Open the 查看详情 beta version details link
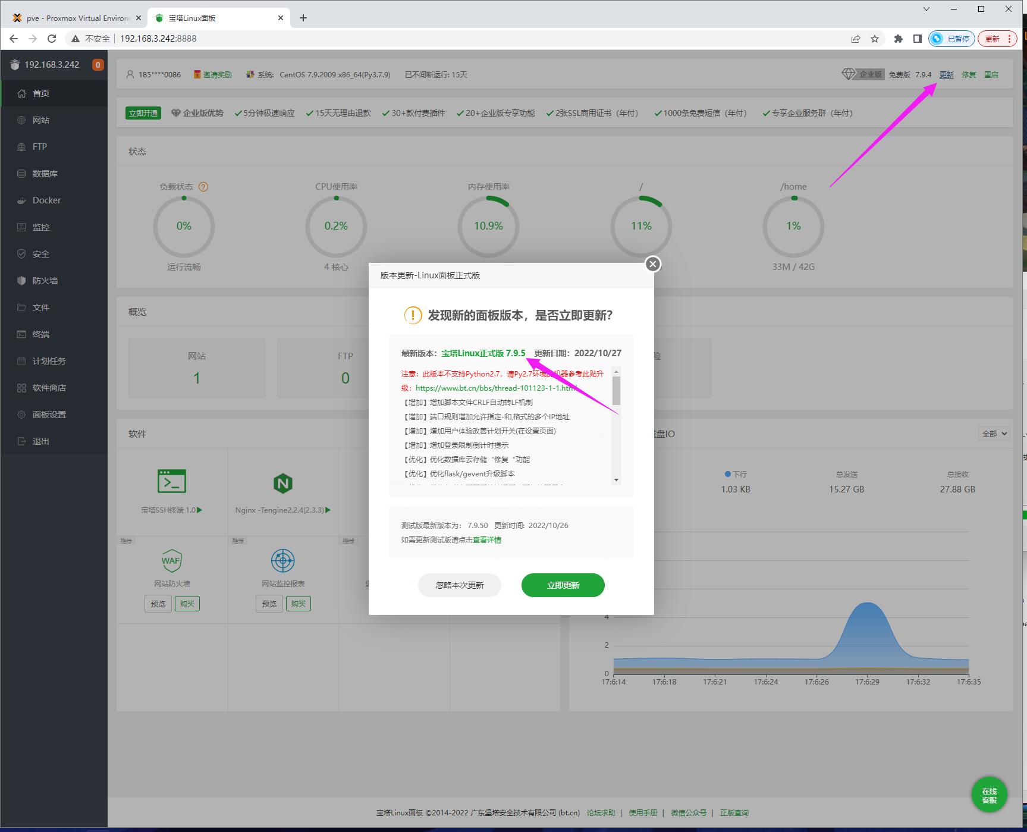 (487, 540)
